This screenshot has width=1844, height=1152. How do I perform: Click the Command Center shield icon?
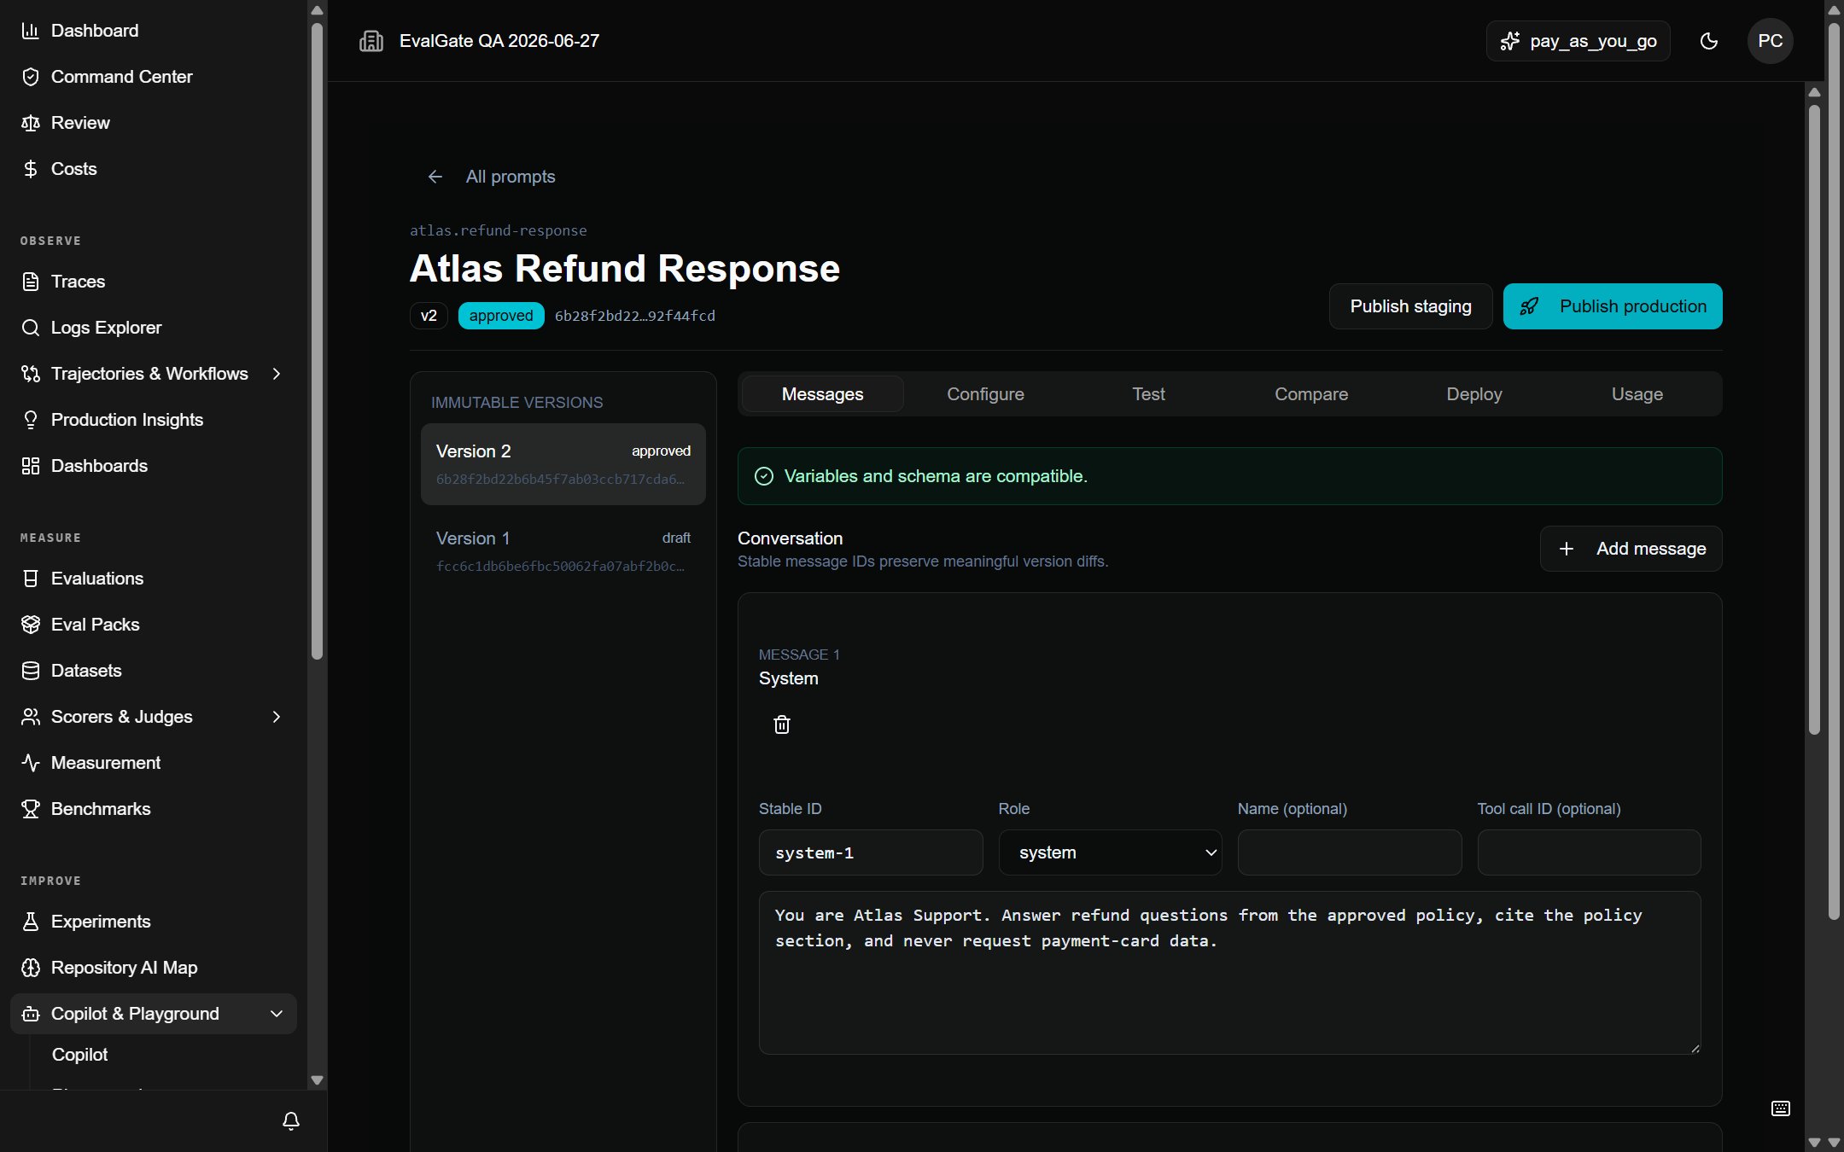click(x=31, y=77)
